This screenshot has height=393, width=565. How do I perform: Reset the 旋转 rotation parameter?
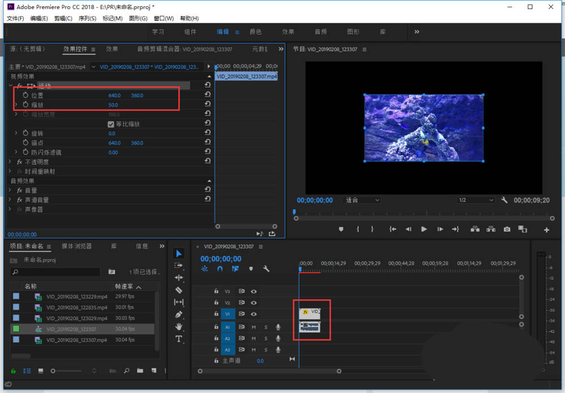tap(207, 132)
